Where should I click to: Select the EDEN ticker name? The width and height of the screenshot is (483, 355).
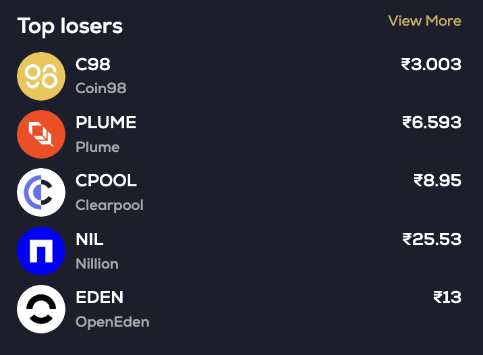tap(99, 297)
